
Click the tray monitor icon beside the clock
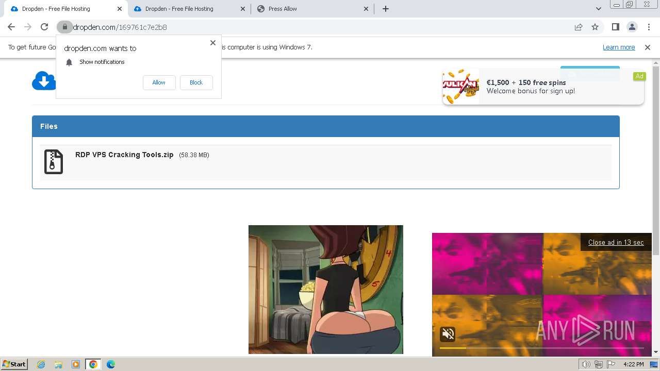[654, 364]
